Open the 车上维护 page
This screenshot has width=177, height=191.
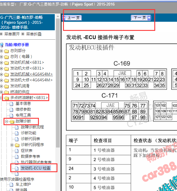point(23,185)
